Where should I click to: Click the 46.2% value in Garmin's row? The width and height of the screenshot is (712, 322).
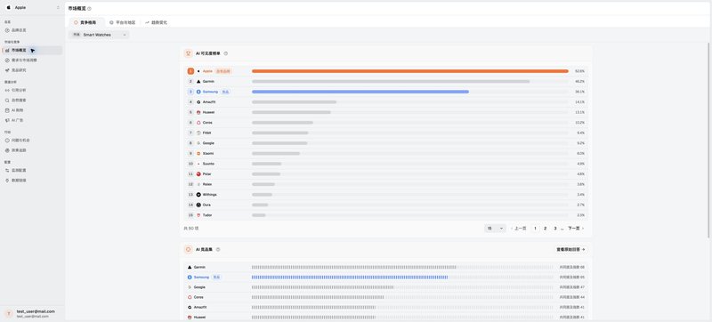click(x=579, y=82)
